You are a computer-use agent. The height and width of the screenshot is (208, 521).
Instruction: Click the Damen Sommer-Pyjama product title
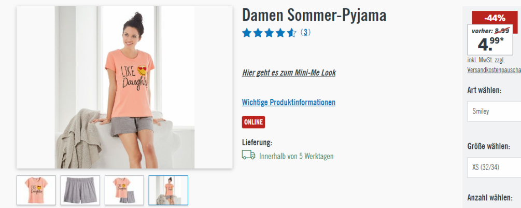(x=314, y=15)
